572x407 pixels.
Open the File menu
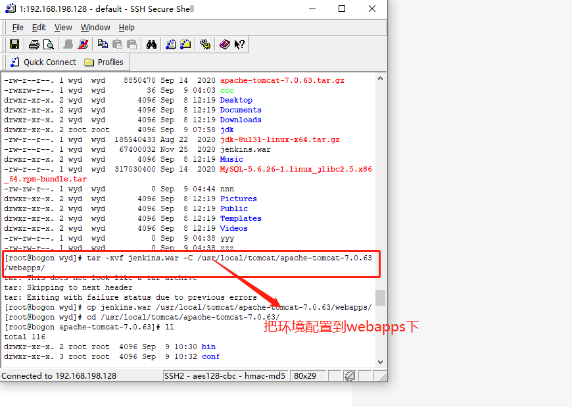pyautogui.click(x=18, y=28)
